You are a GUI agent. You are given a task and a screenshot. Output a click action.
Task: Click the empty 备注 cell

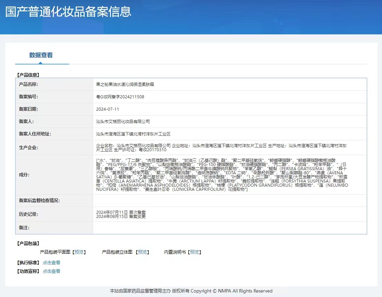(x=229, y=228)
